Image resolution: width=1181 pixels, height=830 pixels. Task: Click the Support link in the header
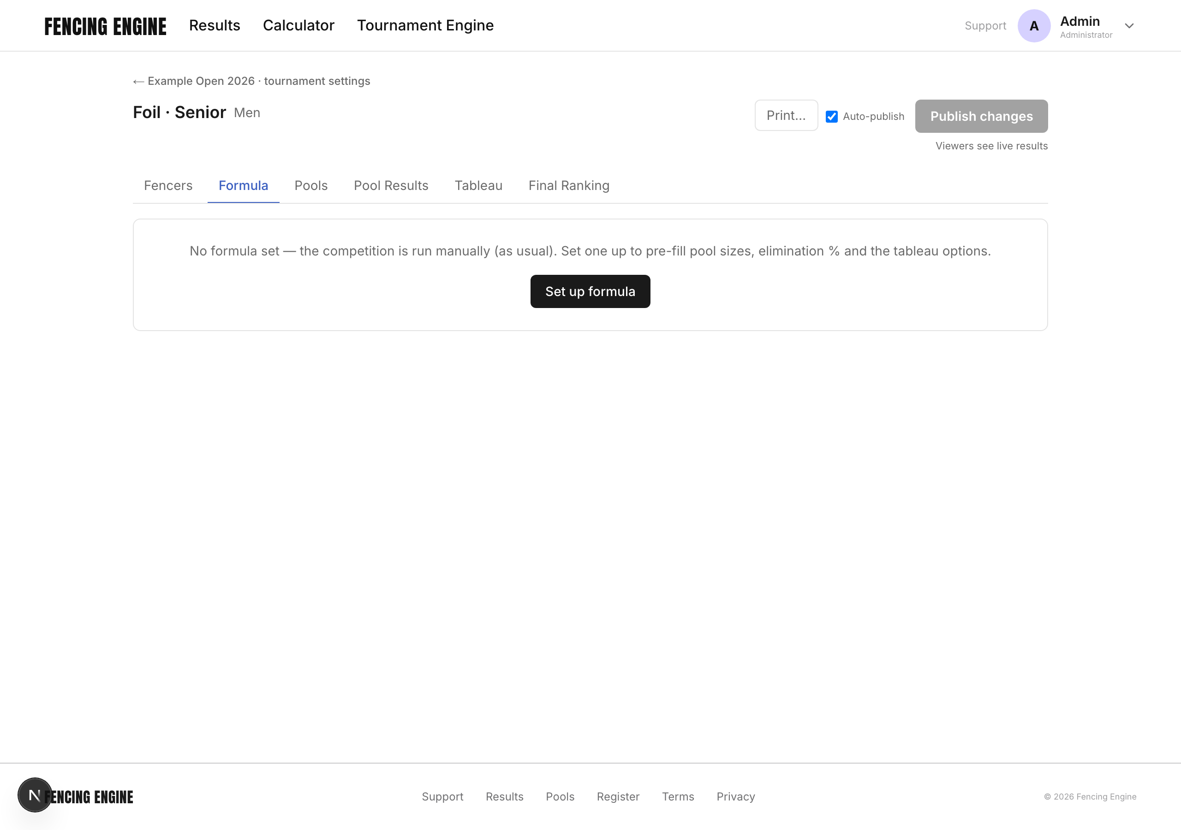[x=985, y=26]
